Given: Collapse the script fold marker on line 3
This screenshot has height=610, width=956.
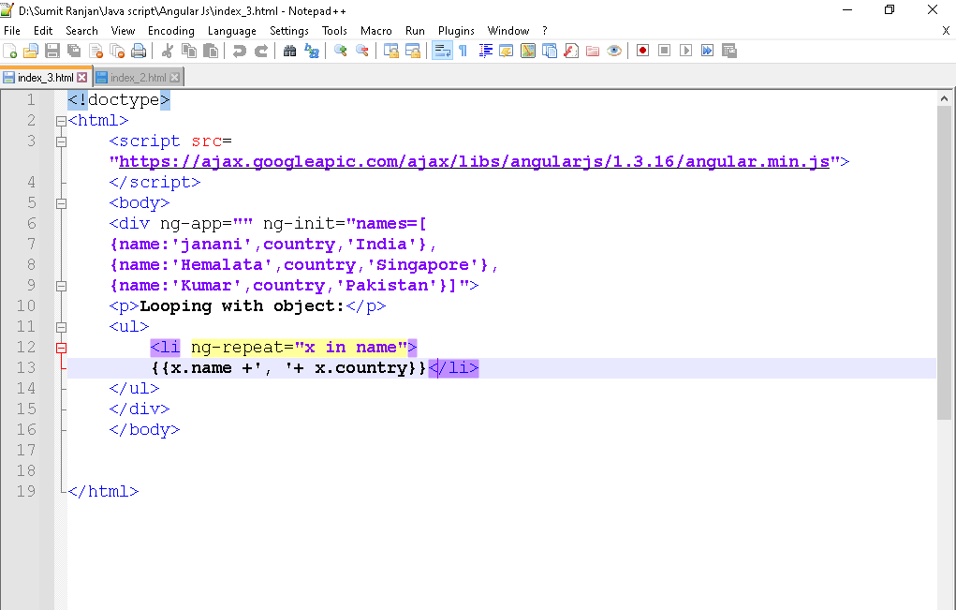Looking at the screenshot, I should click(x=61, y=141).
